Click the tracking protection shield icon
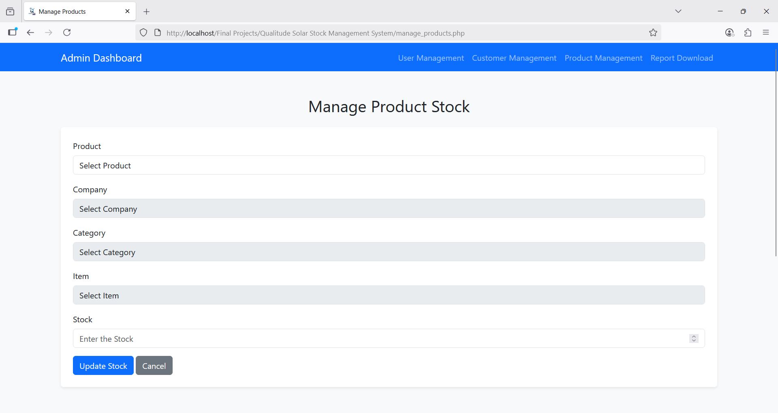 pyautogui.click(x=143, y=33)
